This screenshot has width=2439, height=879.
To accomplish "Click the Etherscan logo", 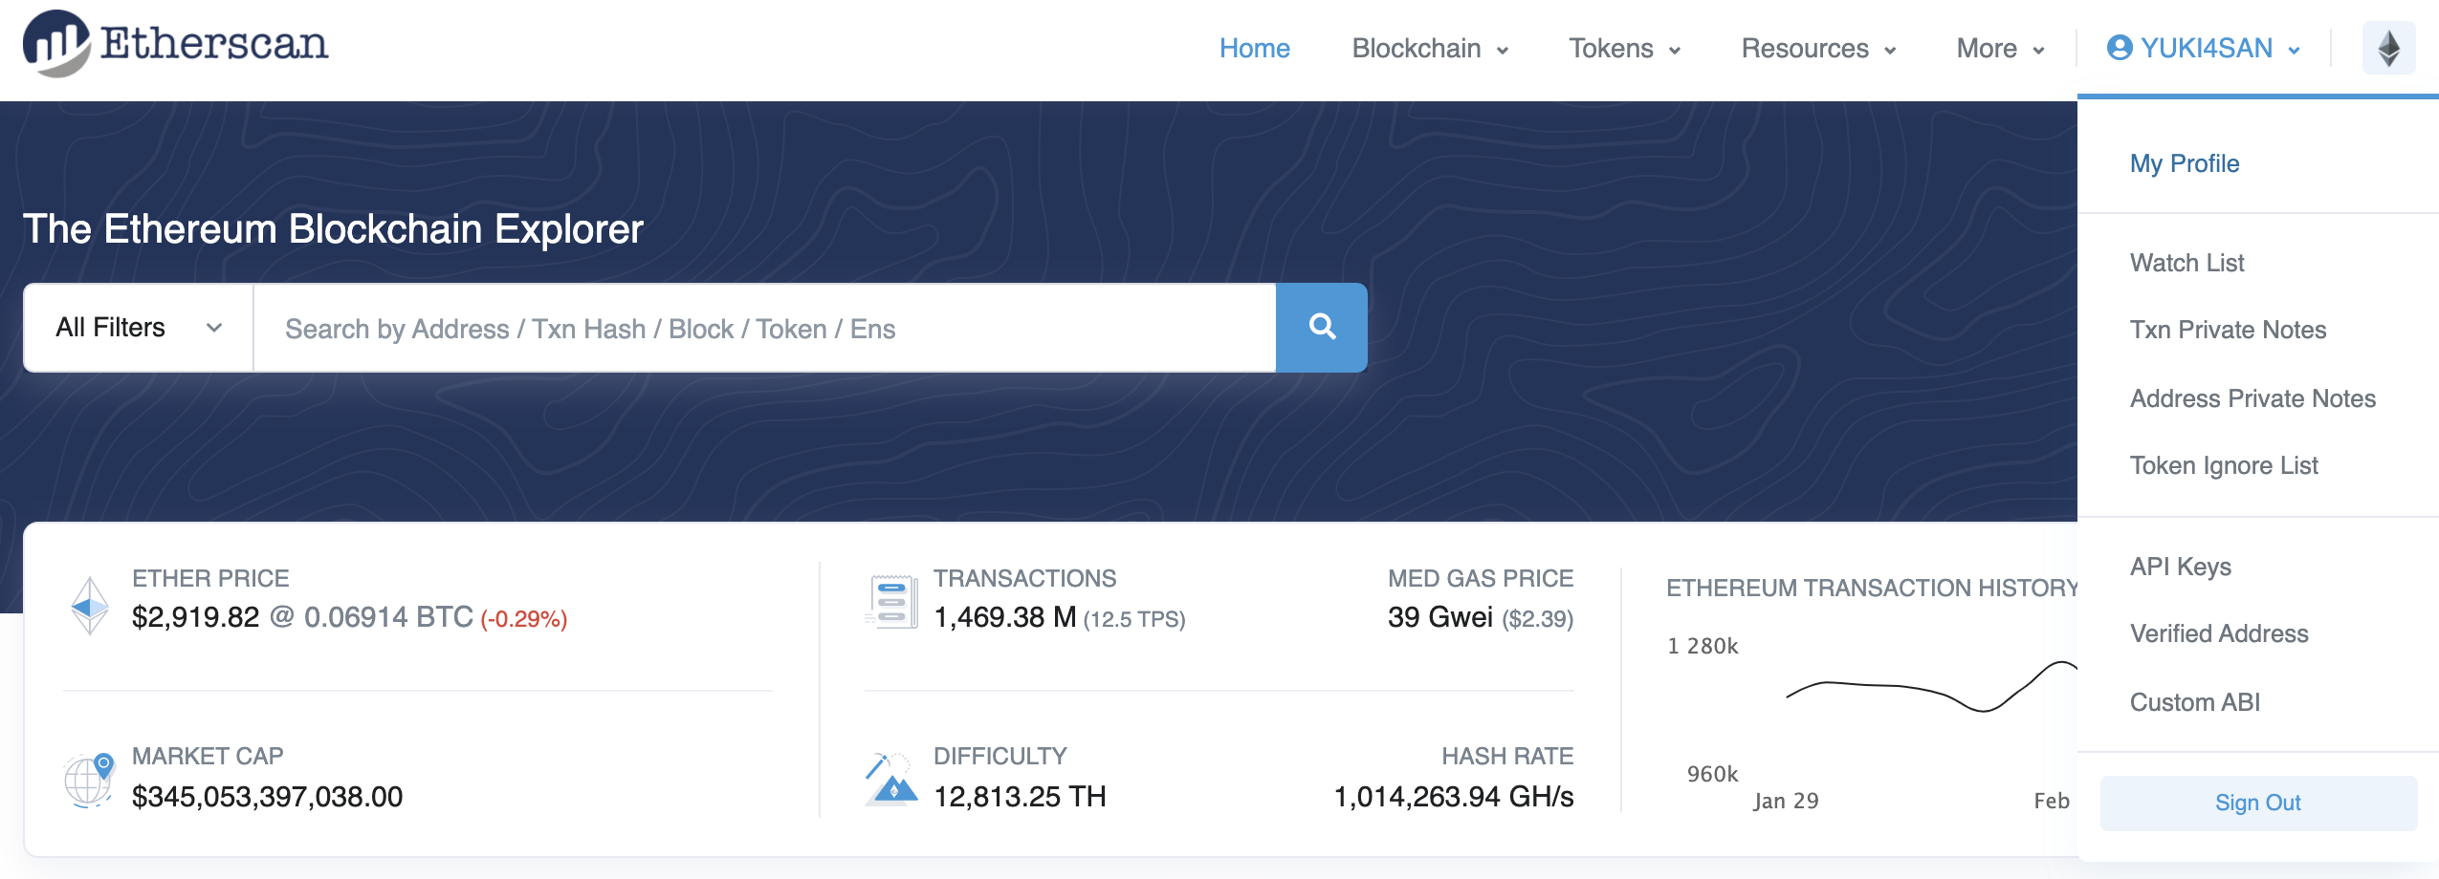I will click(175, 44).
